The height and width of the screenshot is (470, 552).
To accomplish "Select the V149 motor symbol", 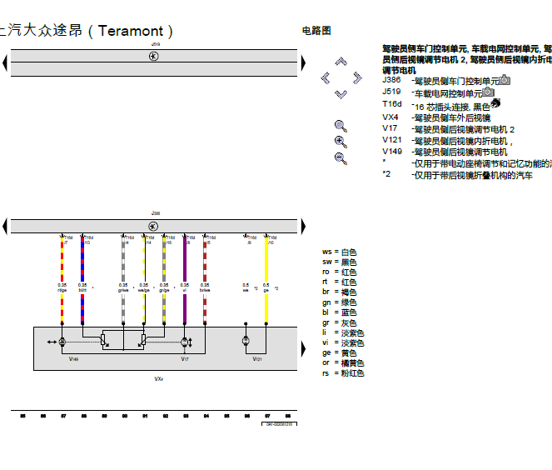I will point(62,342).
